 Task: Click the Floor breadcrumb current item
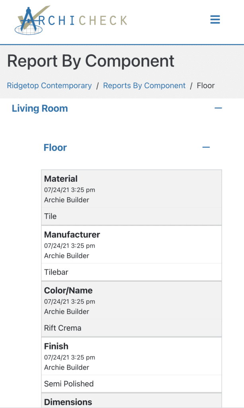(206, 86)
